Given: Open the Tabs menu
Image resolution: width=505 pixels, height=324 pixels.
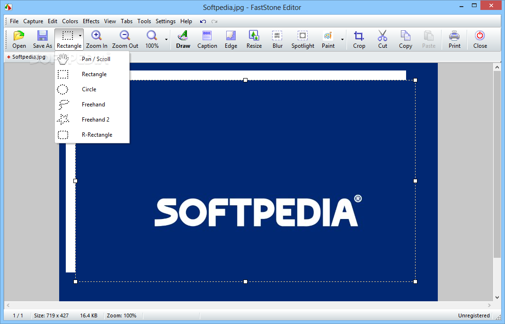Looking at the screenshot, I should 126,21.
